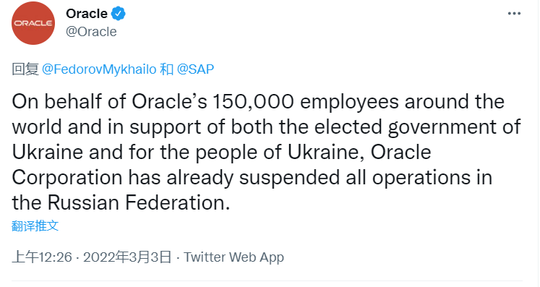This screenshot has height=287, width=540.
Task: Open the red Oracle profile avatar
Action: coord(33,23)
